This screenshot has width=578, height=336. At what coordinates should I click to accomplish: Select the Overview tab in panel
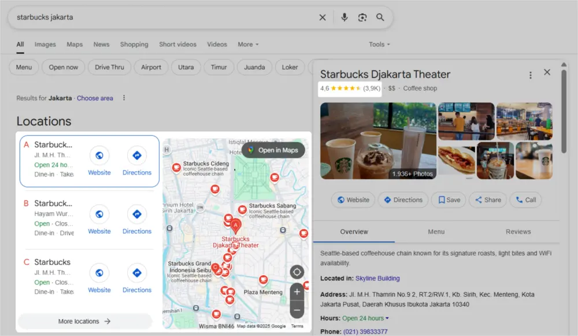coord(354,232)
